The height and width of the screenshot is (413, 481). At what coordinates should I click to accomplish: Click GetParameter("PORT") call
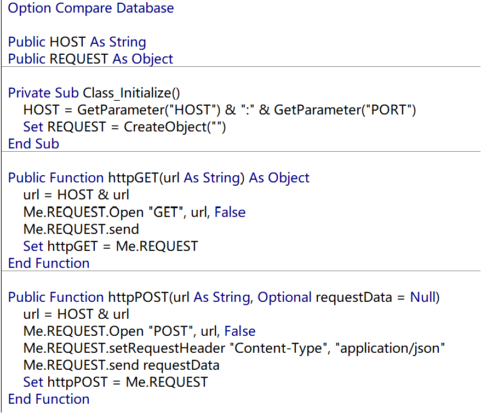click(x=345, y=110)
